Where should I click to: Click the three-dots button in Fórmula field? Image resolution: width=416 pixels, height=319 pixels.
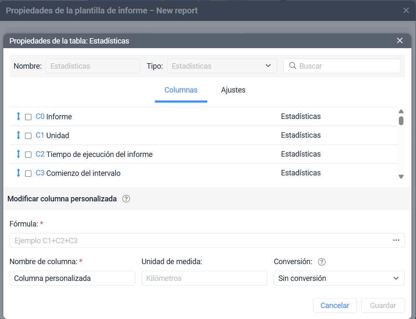click(x=396, y=240)
